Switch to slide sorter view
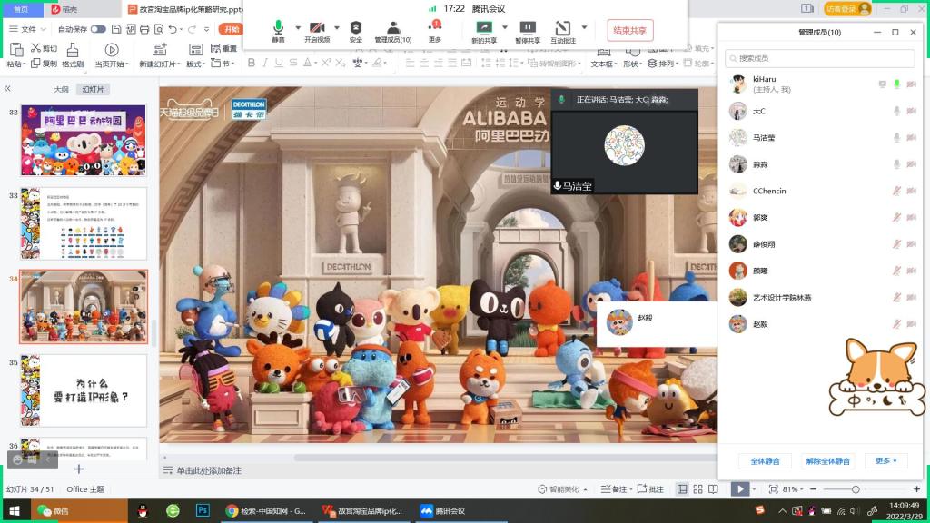The height and width of the screenshot is (523, 930). (x=698, y=489)
